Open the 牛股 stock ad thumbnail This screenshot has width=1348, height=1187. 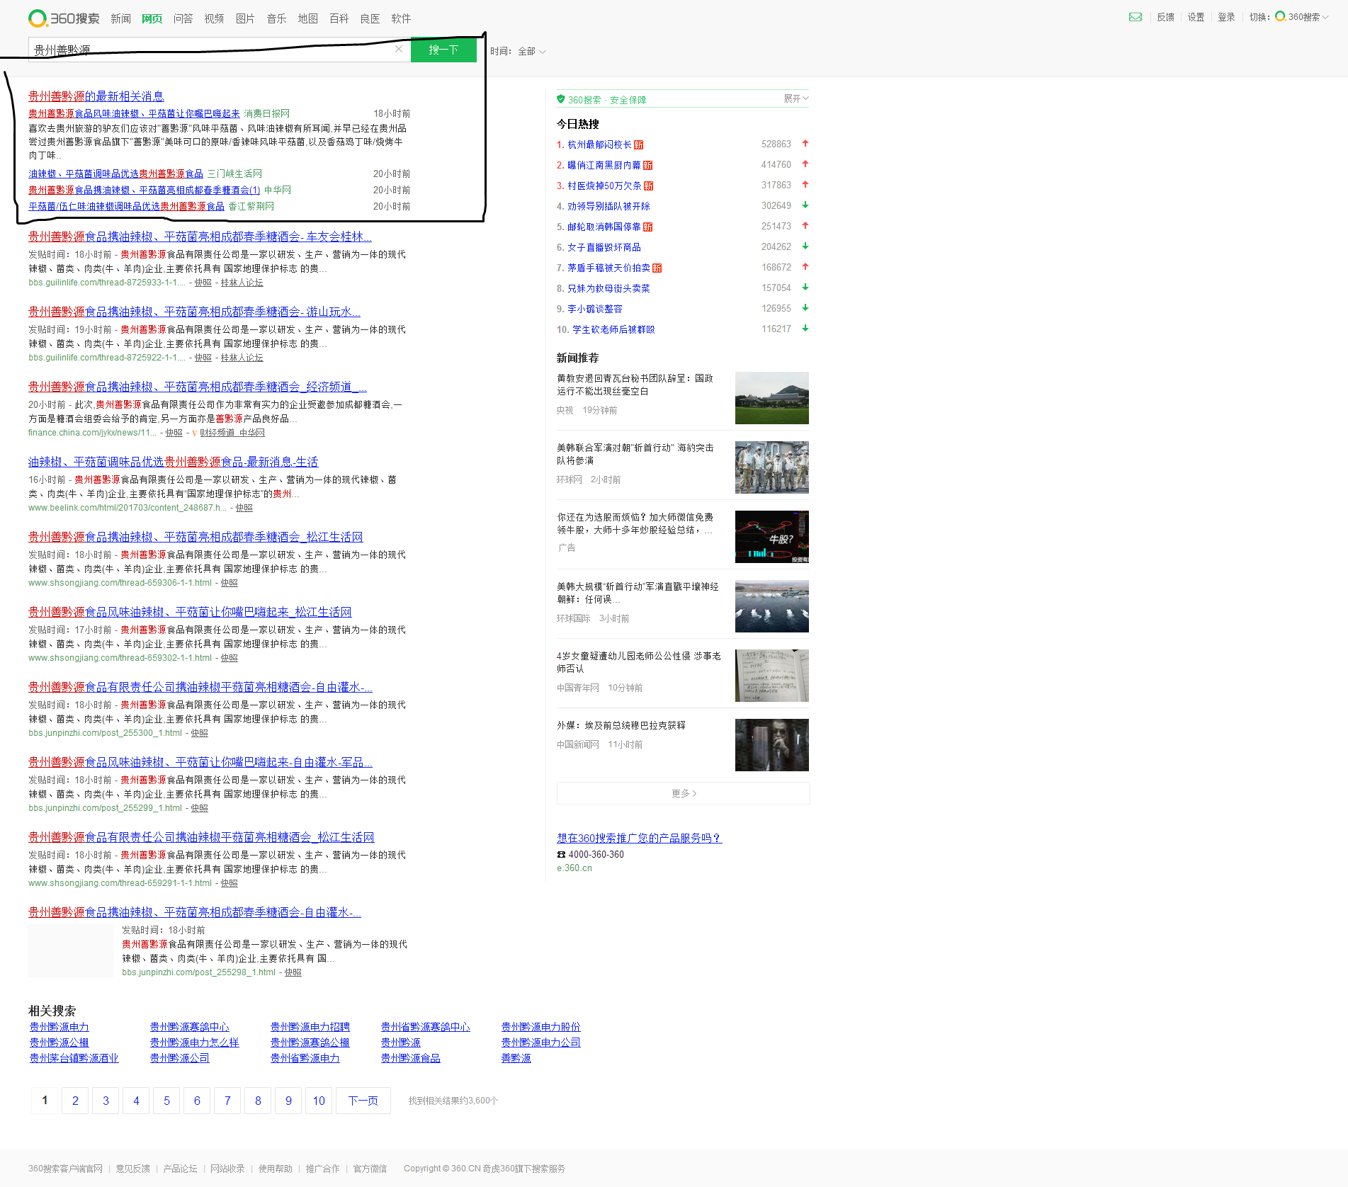coord(771,537)
